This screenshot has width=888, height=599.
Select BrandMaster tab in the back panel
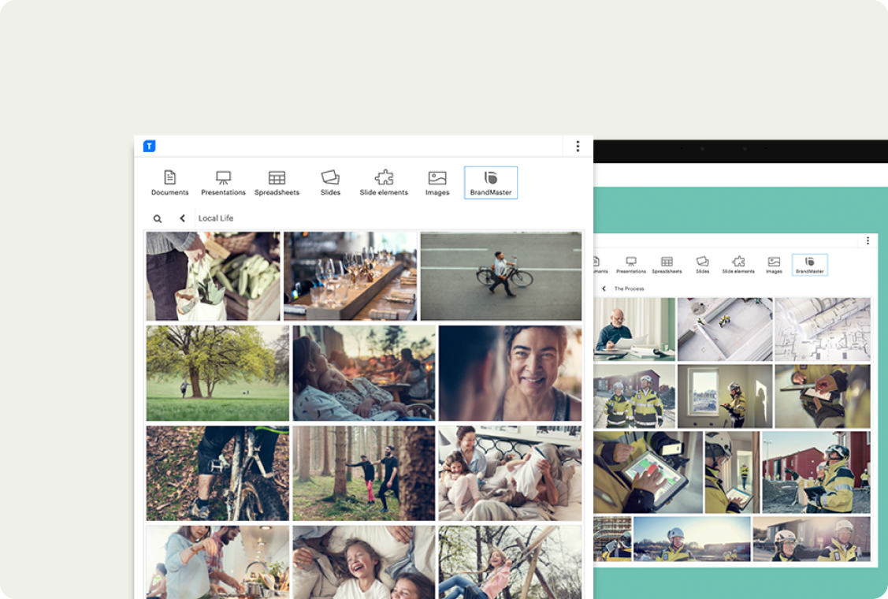[x=809, y=265]
